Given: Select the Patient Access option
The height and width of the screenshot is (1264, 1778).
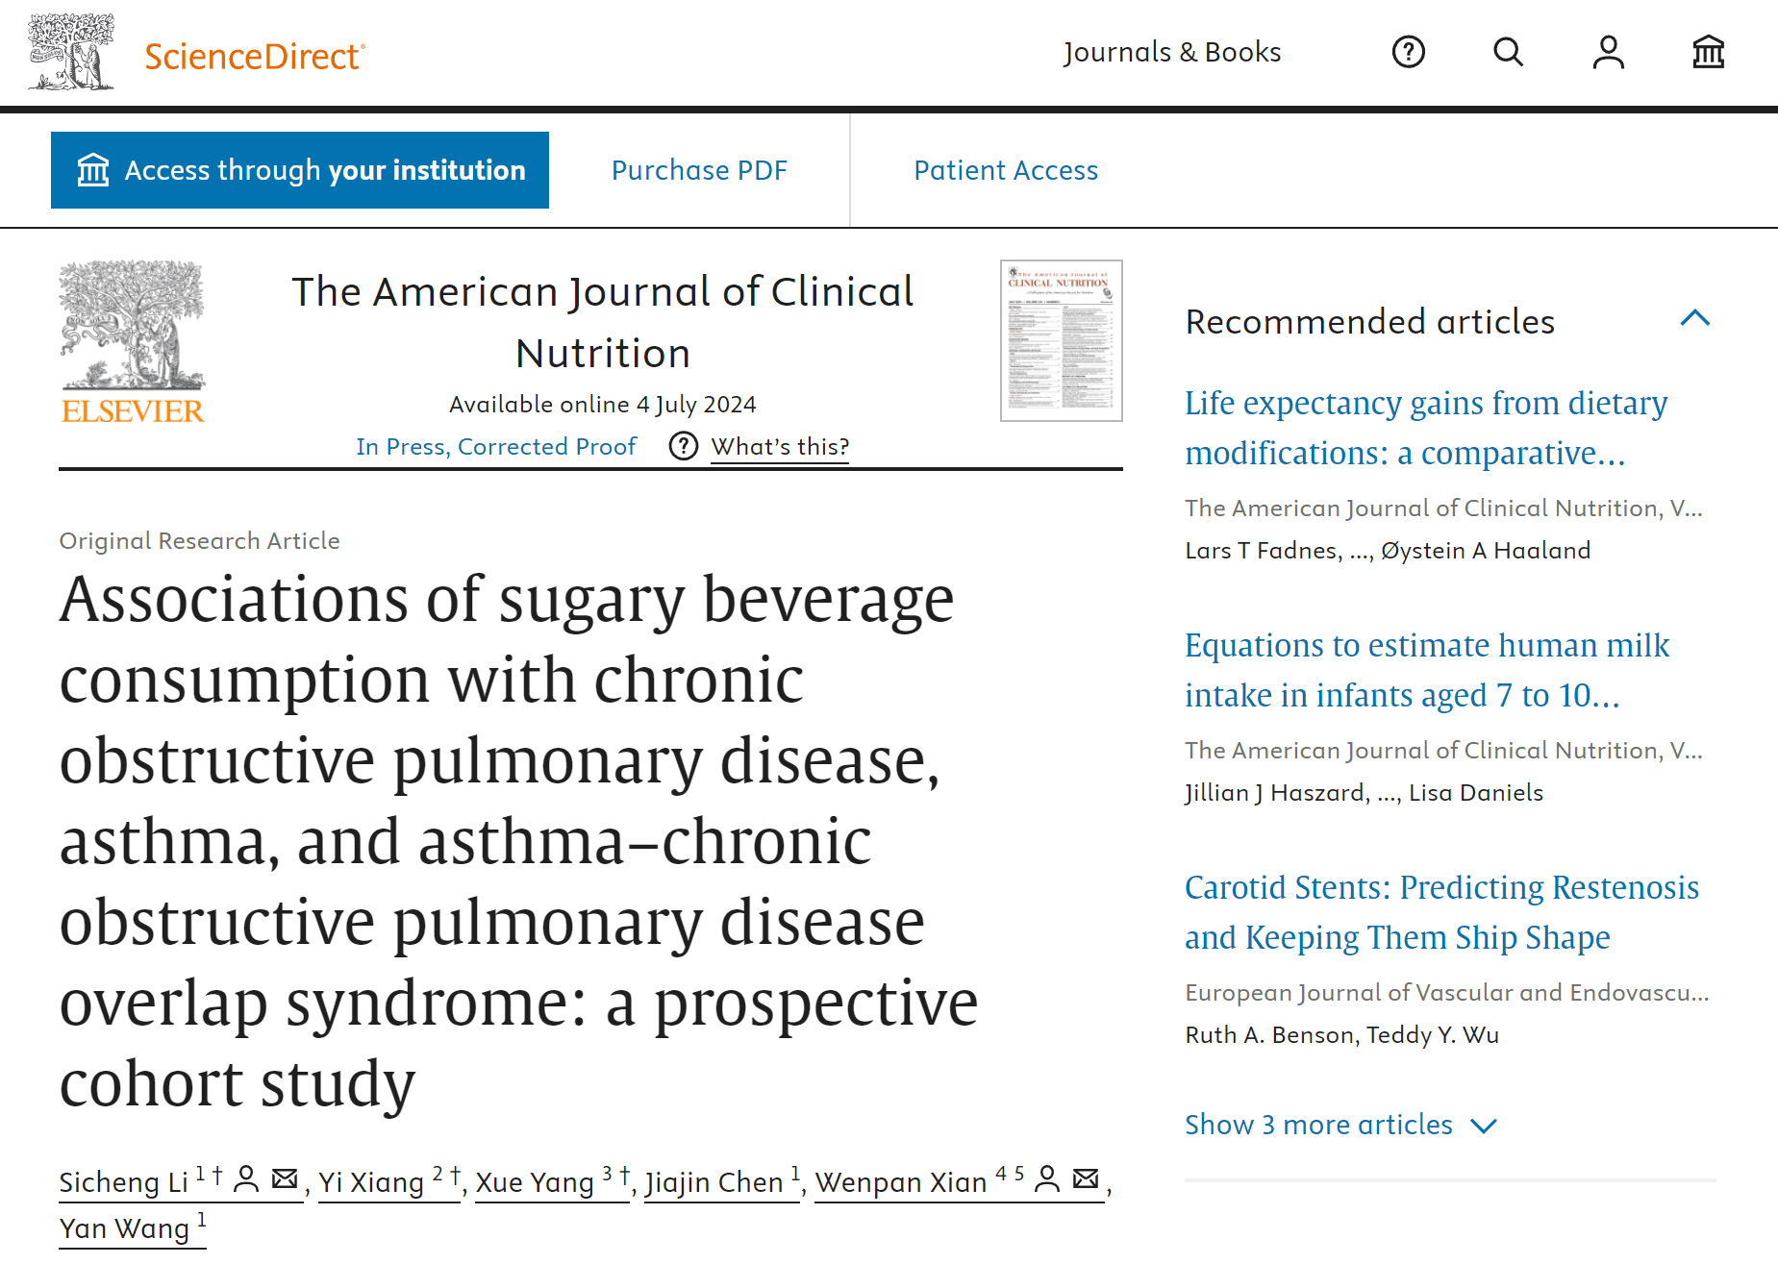Looking at the screenshot, I should click(x=1006, y=170).
